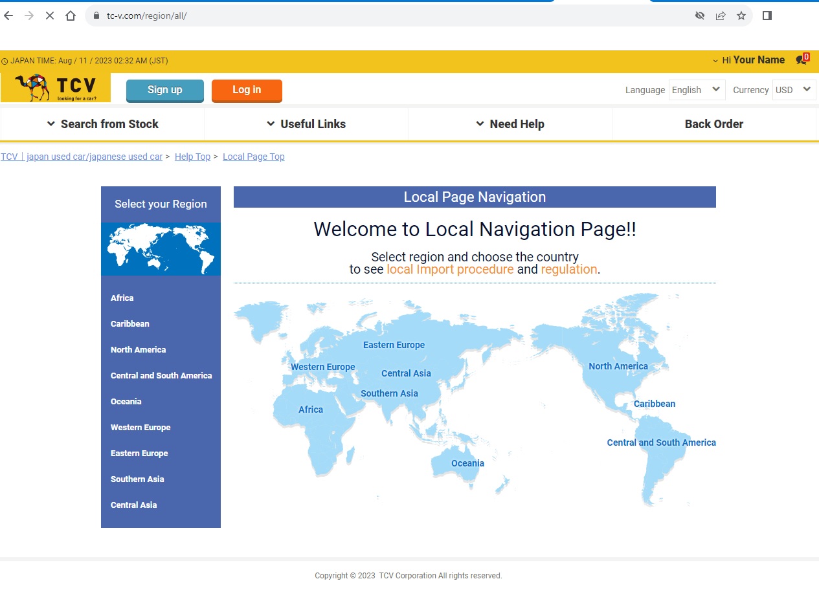Viewport: 819px width, 601px height.
Task: Open the Useful Links menu
Action: tap(306, 124)
